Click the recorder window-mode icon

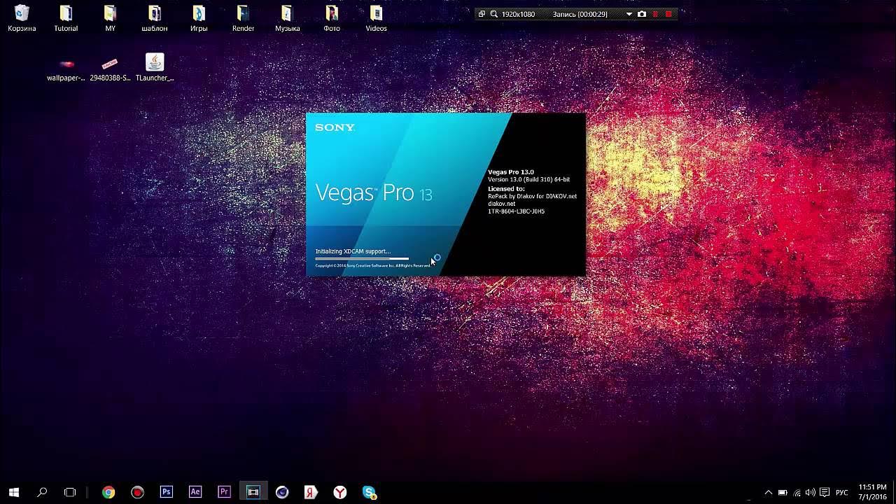pyautogui.click(x=482, y=14)
